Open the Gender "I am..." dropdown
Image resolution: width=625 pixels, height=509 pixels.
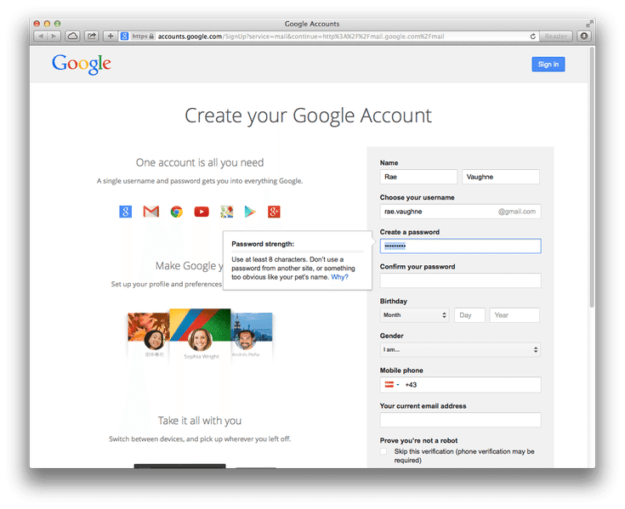[x=460, y=350]
